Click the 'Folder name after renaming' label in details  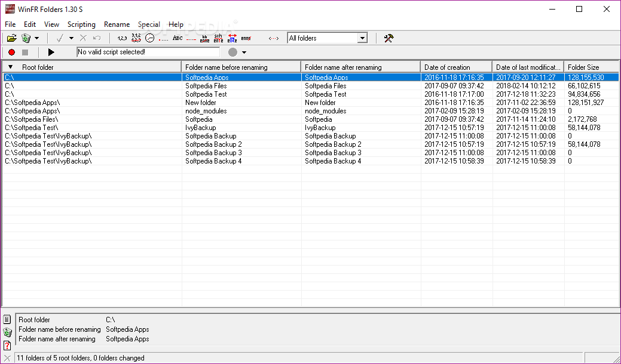click(x=57, y=339)
